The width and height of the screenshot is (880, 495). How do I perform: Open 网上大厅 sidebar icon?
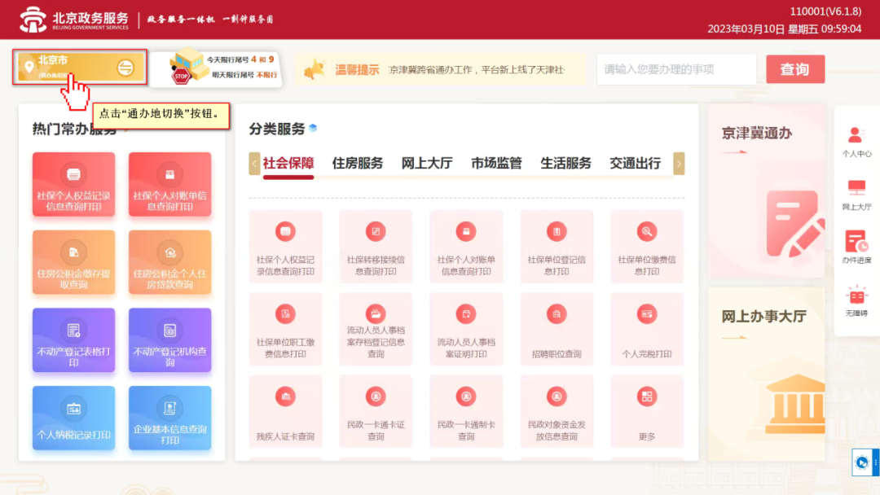(856, 194)
